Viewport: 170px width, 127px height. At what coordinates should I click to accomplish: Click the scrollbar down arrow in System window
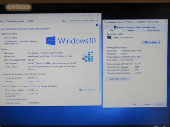pyautogui.click(x=100, y=104)
